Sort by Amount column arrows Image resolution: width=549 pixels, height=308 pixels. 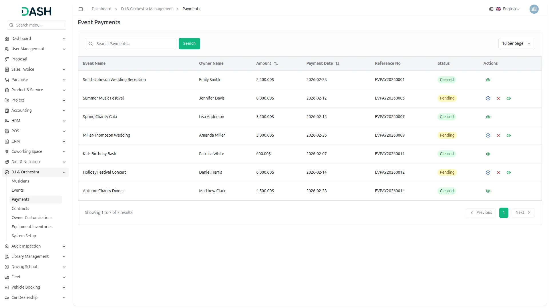point(276,64)
